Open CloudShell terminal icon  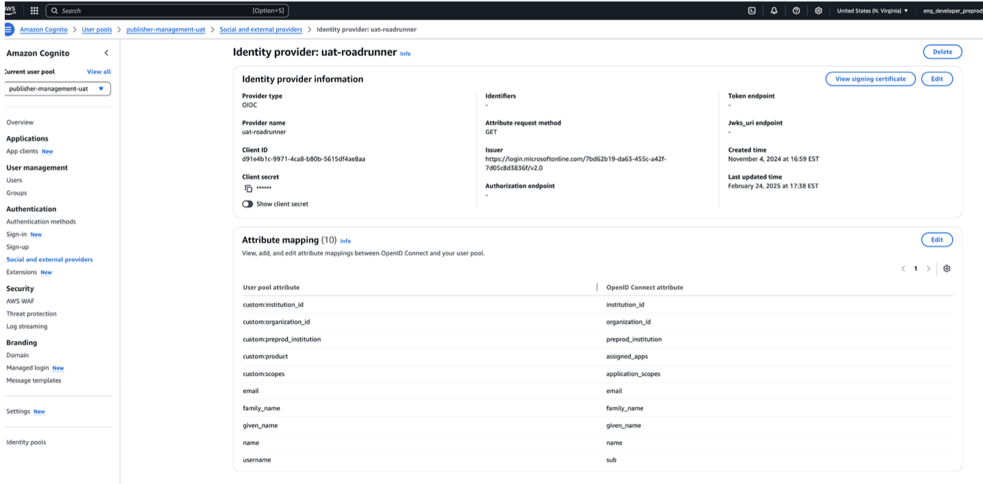(x=752, y=10)
